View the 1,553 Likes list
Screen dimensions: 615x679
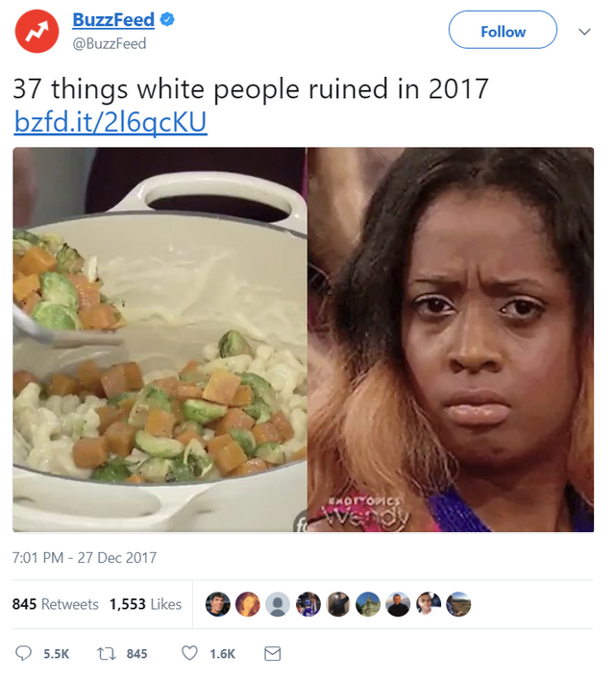pyautogui.click(x=145, y=604)
